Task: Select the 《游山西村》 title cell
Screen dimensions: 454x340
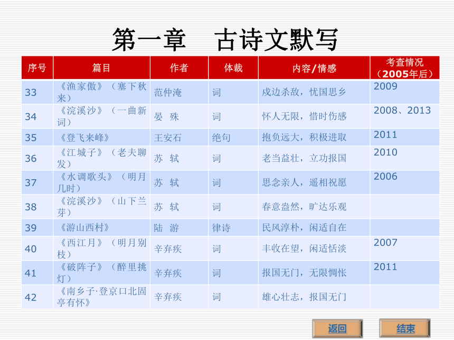Action: (x=102, y=228)
